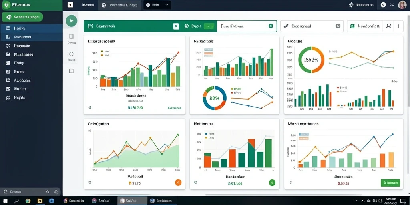Click the white square icon at the top bar's left

point(70,5)
